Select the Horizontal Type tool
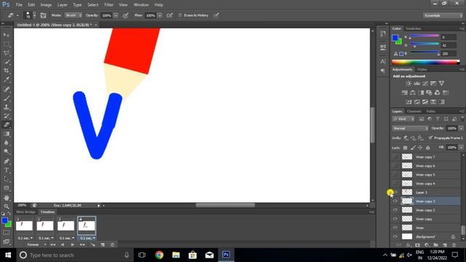The image size is (466, 262). pos(7,170)
